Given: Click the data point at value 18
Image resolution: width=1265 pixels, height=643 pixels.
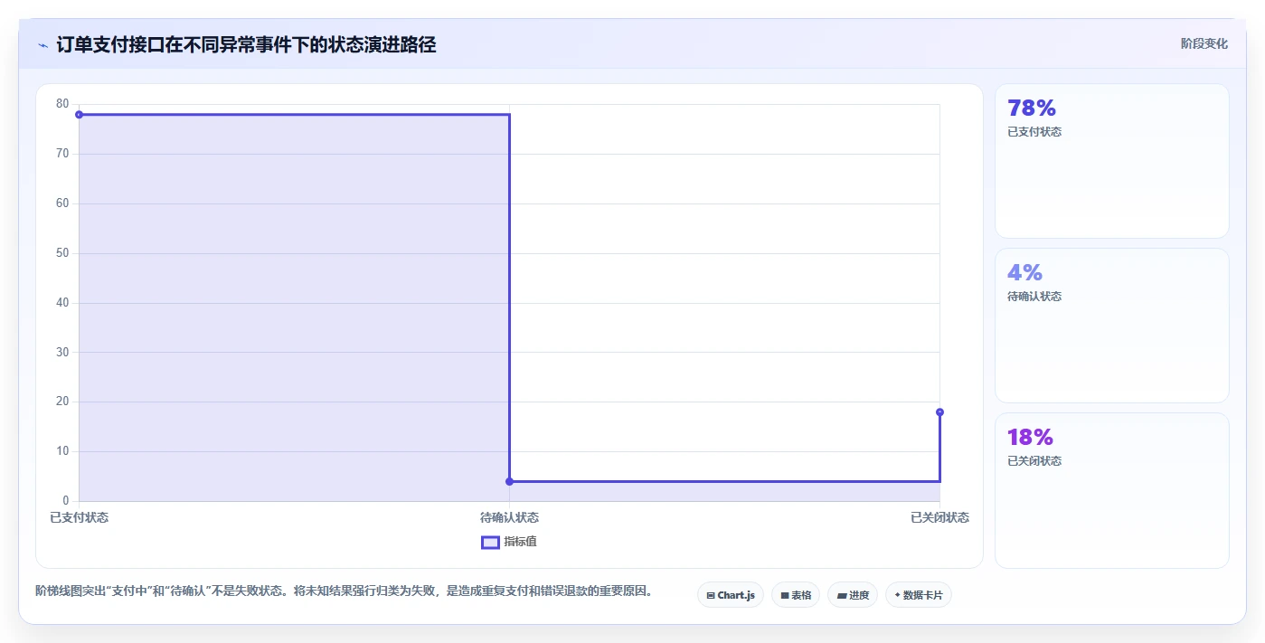Looking at the screenshot, I should [x=939, y=412].
